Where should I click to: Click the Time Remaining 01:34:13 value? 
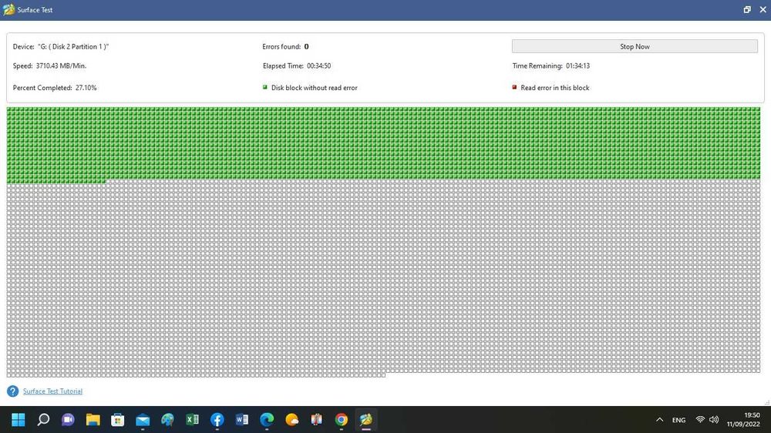577,65
